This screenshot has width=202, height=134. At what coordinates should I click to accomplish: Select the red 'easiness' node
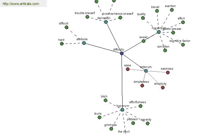[x=168, y=73]
